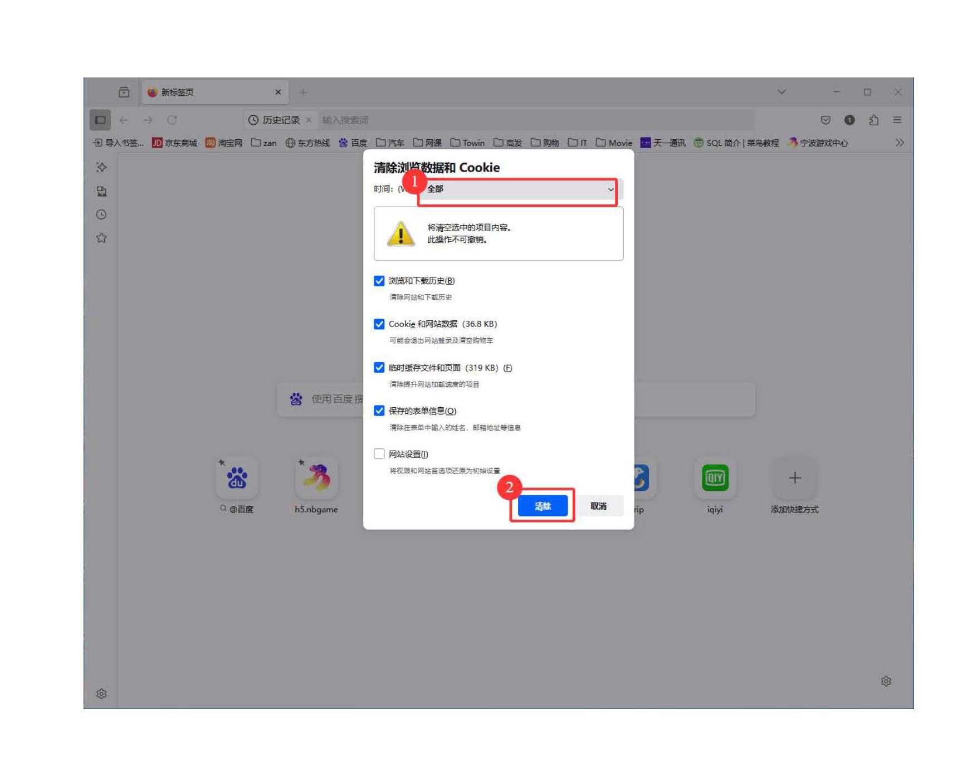967x771 pixels.
Task: Uncheck 临时缓存文件和页面 checkbox
Action: click(379, 367)
